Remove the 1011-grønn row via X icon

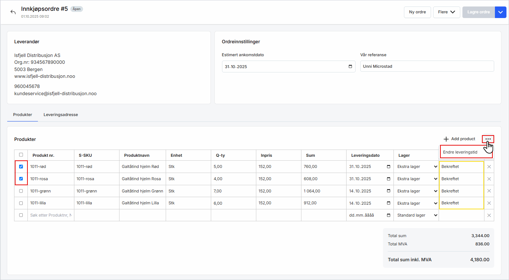(x=489, y=191)
